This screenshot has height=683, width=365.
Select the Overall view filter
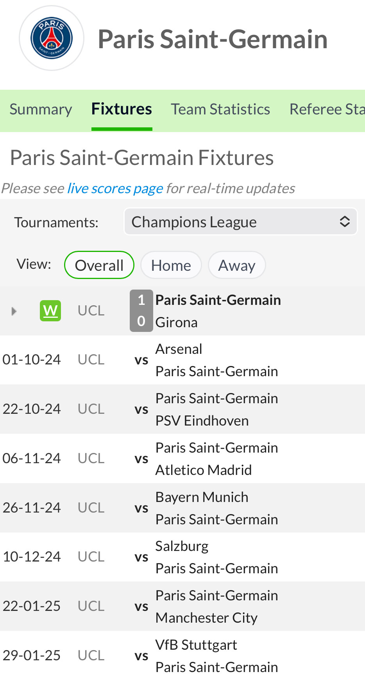[99, 265]
